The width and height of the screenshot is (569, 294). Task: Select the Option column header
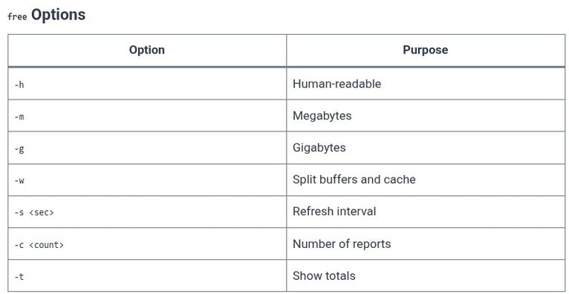coord(147,50)
